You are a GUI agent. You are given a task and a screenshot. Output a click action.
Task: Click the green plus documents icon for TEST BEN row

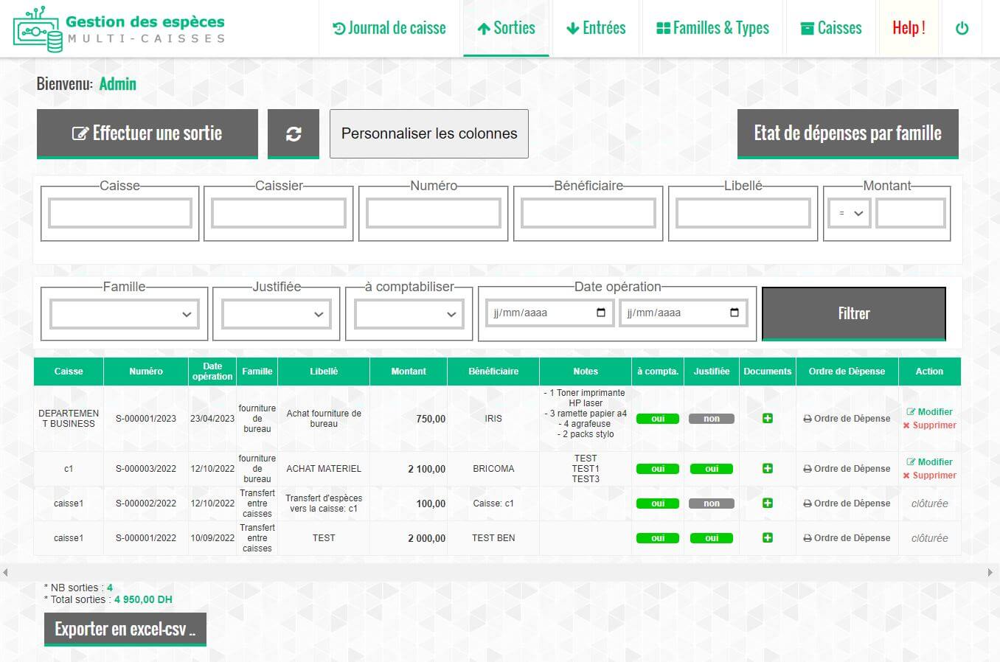767,538
